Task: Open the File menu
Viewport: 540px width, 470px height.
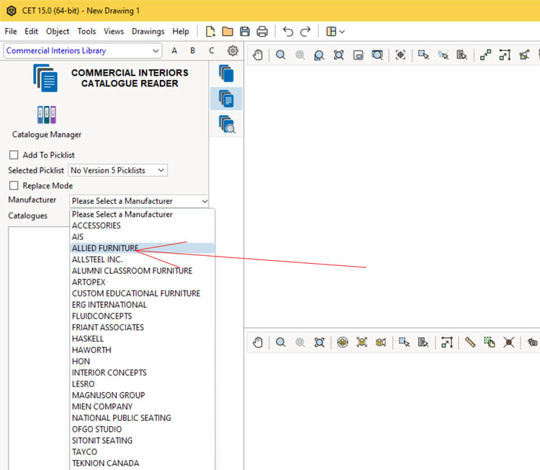Action: tap(11, 32)
